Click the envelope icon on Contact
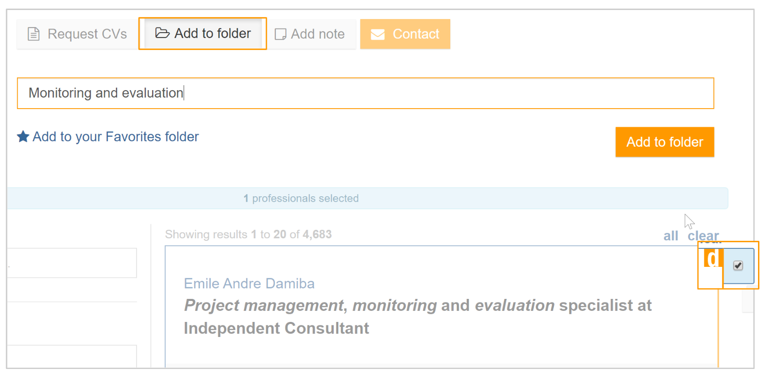The height and width of the screenshot is (380, 767). [x=378, y=35]
